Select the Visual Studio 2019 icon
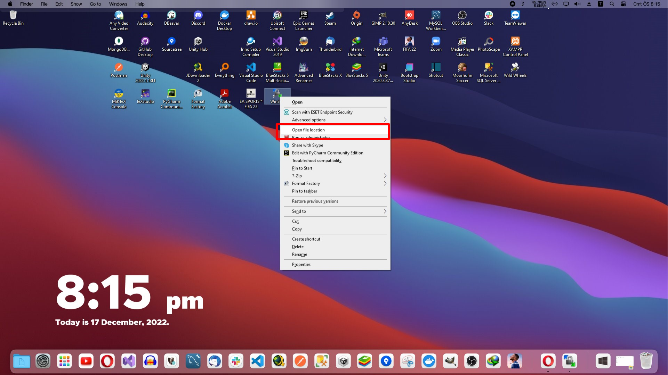Image resolution: width=668 pixels, height=375 pixels. pyautogui.click(x=277, y=47)
